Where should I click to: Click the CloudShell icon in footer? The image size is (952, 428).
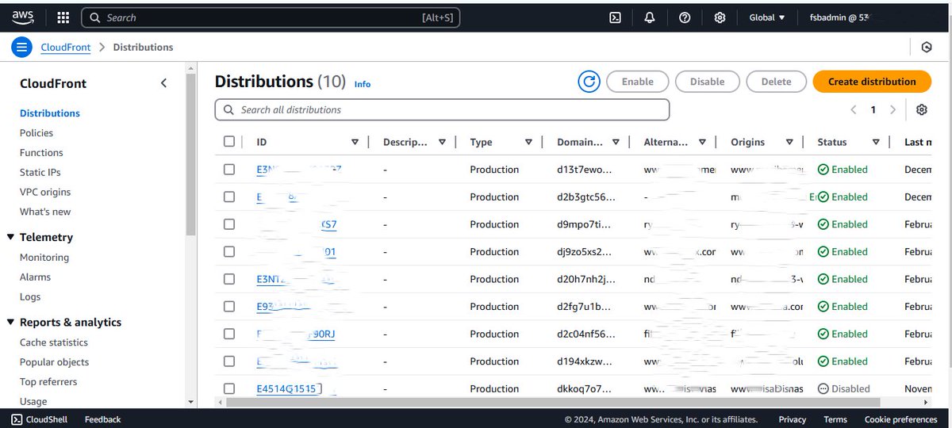point(17,419)
